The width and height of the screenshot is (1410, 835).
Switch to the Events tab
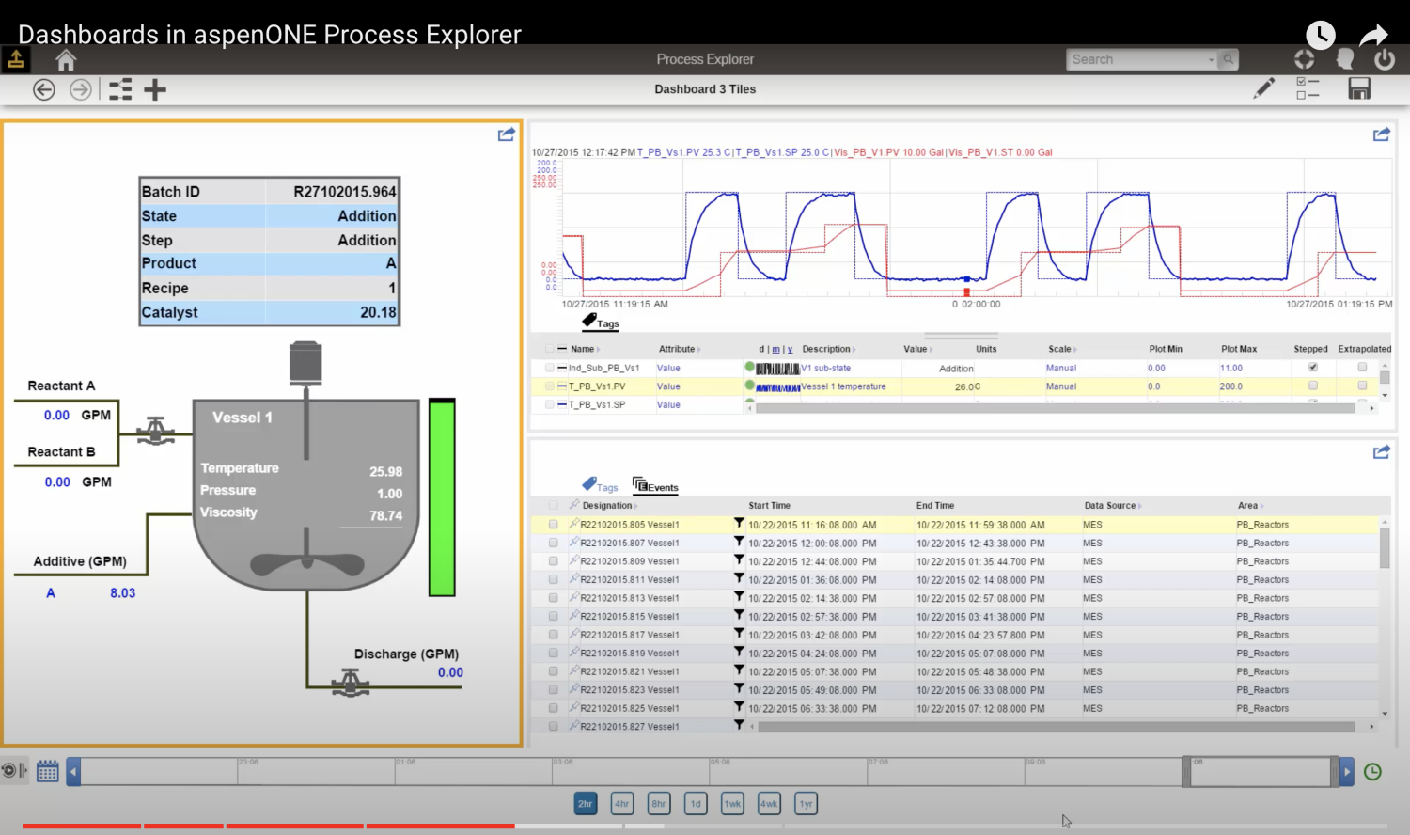pos(655,486)
